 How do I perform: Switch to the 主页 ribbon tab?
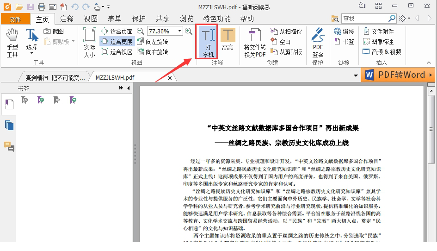pos(43,19)
